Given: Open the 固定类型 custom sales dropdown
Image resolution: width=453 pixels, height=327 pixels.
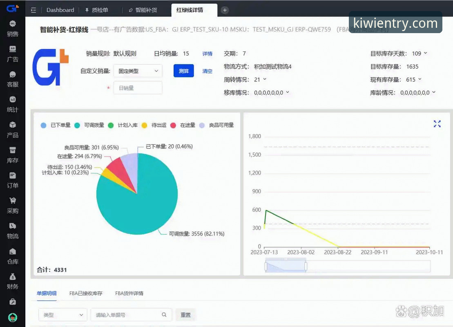Looking at the screenshot, I should tap(138, 71).
